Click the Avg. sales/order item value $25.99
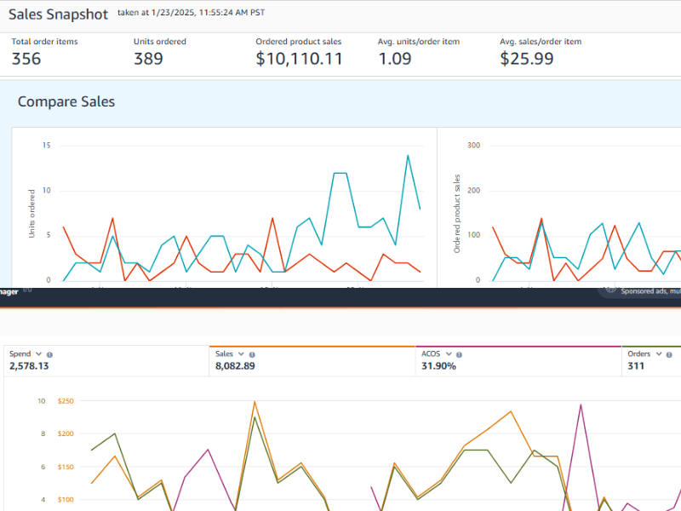 [x=527, y=59]
